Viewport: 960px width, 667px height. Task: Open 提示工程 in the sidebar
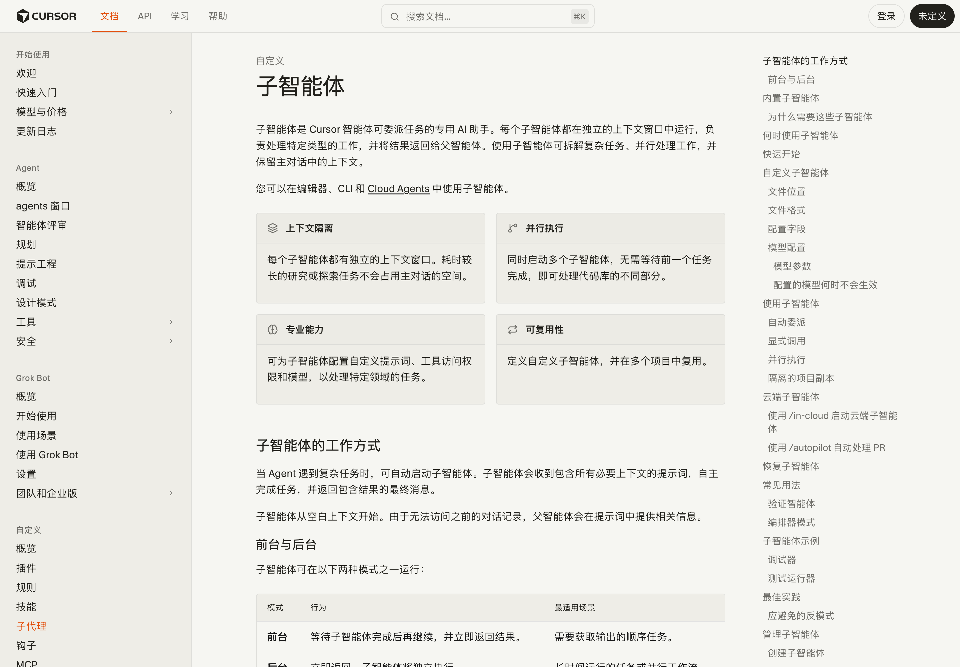pyautogui.click(x=36, y=264)
